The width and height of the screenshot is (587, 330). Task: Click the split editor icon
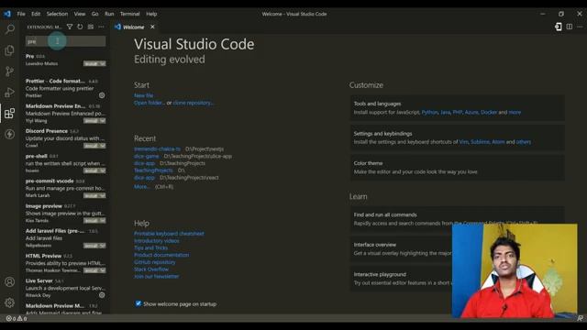[569, 27]
